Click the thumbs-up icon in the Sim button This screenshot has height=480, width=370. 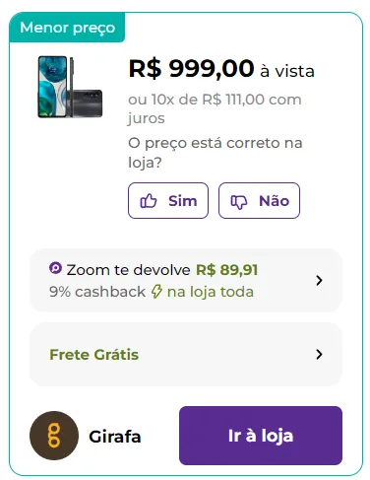tap(149, 201)
